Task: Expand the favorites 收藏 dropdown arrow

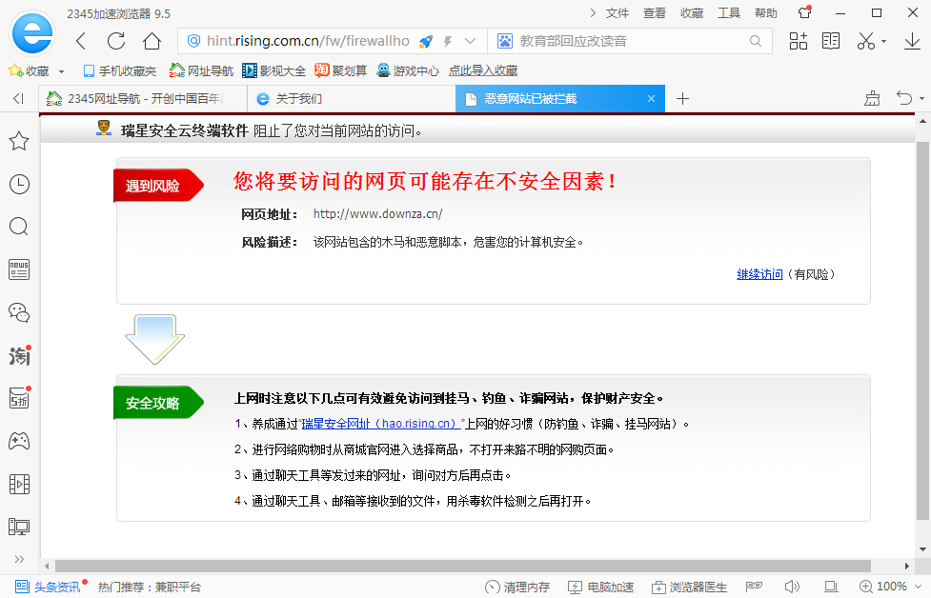Action: 61,71
